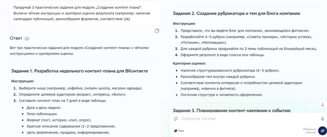Click the Задание 1 heading about ВКонтакте

(x=79, y=71)
